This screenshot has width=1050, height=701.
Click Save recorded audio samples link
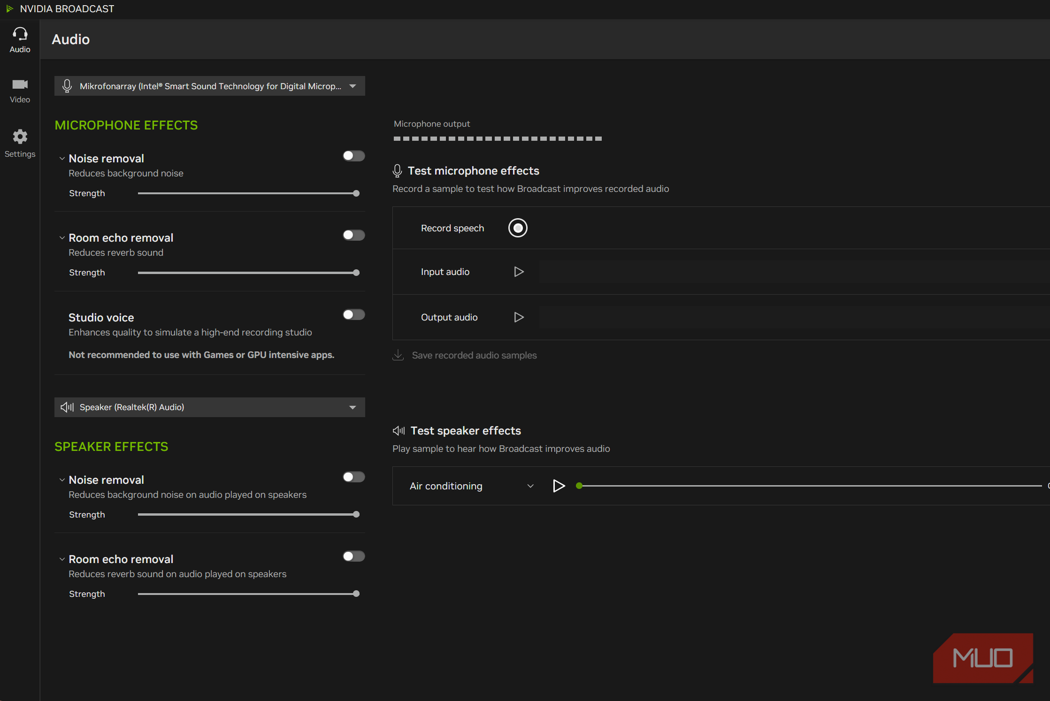[474, 355]
